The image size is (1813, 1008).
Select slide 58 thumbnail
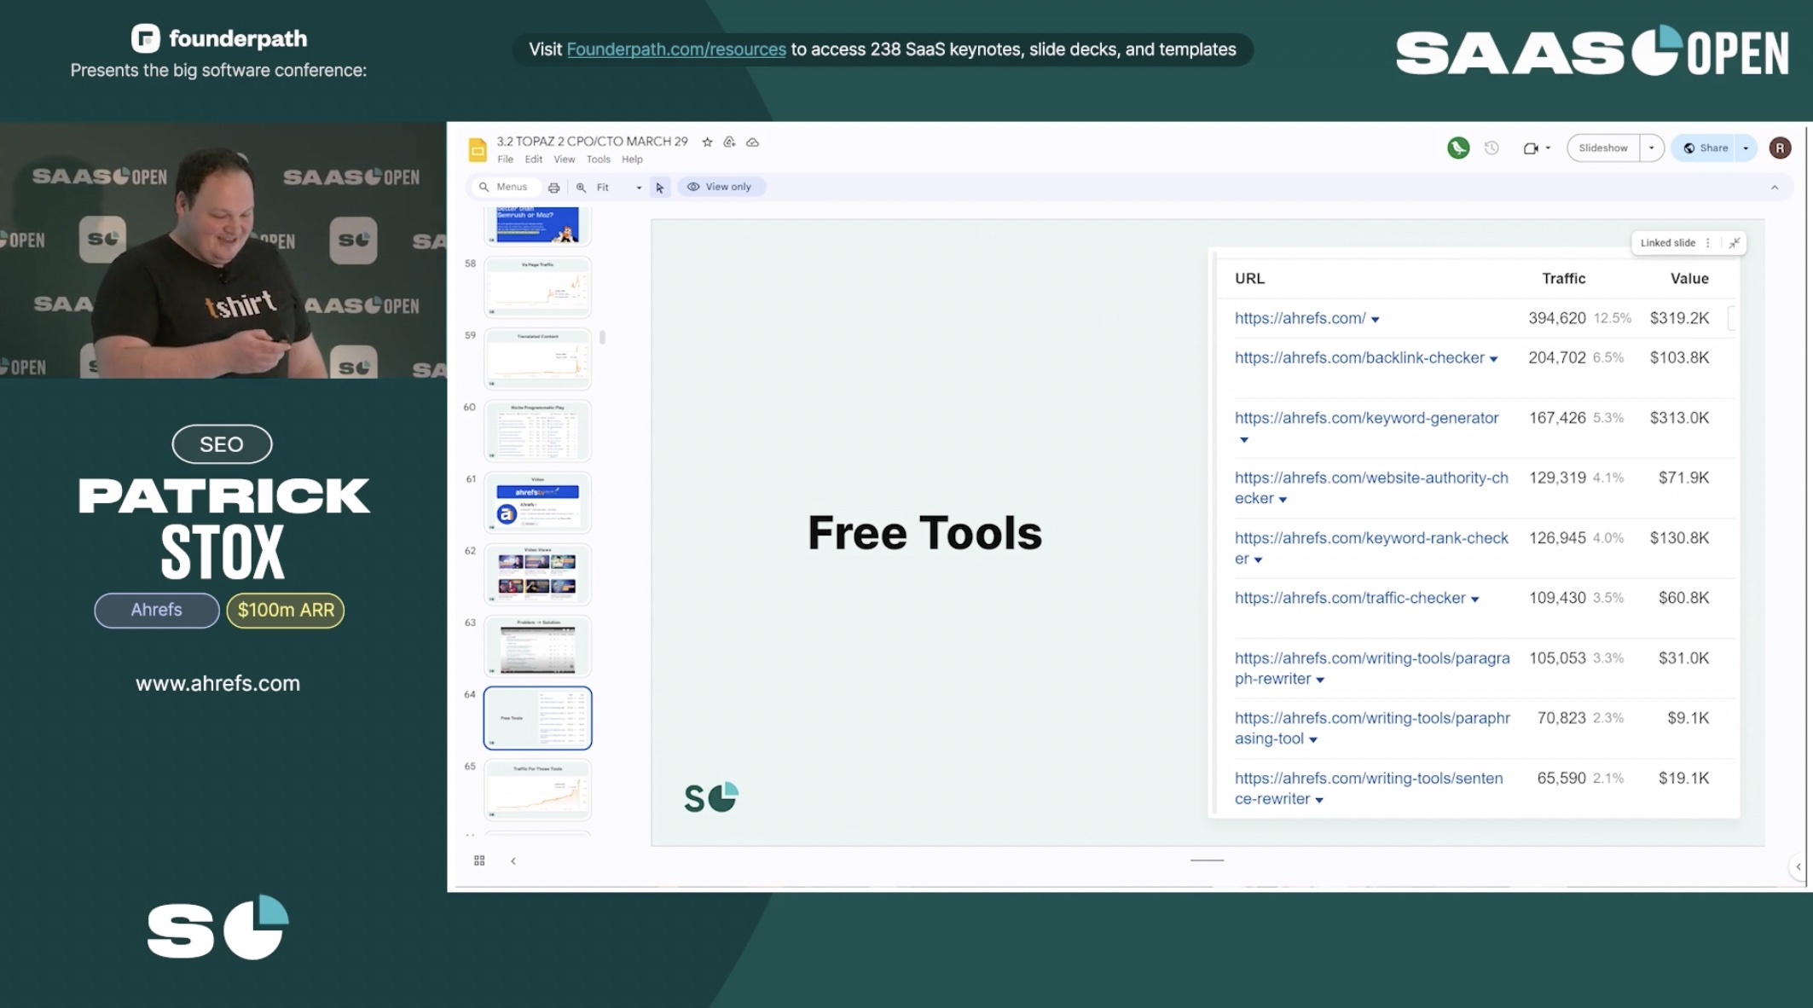click(x=537, y=287)
